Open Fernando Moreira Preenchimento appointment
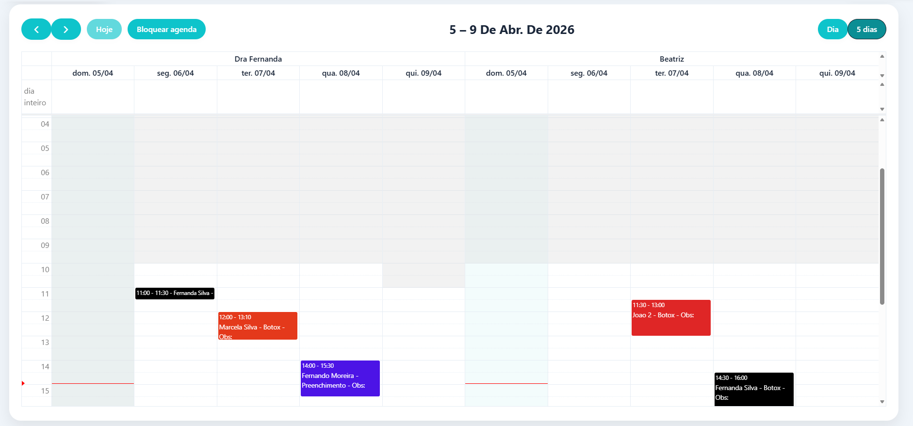 coord(340,378)
